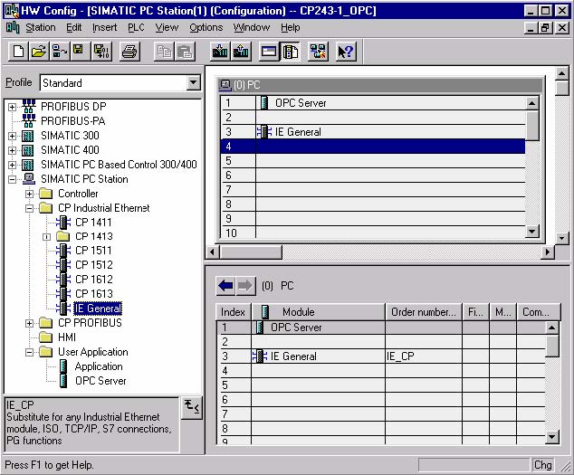Expand the PROFIBUS DP node

(x=12, y=107)
